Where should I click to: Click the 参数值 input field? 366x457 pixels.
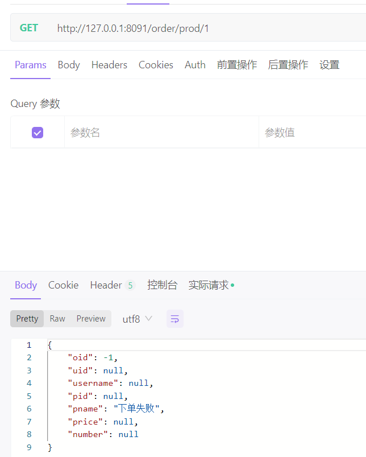tap(313, 133)
